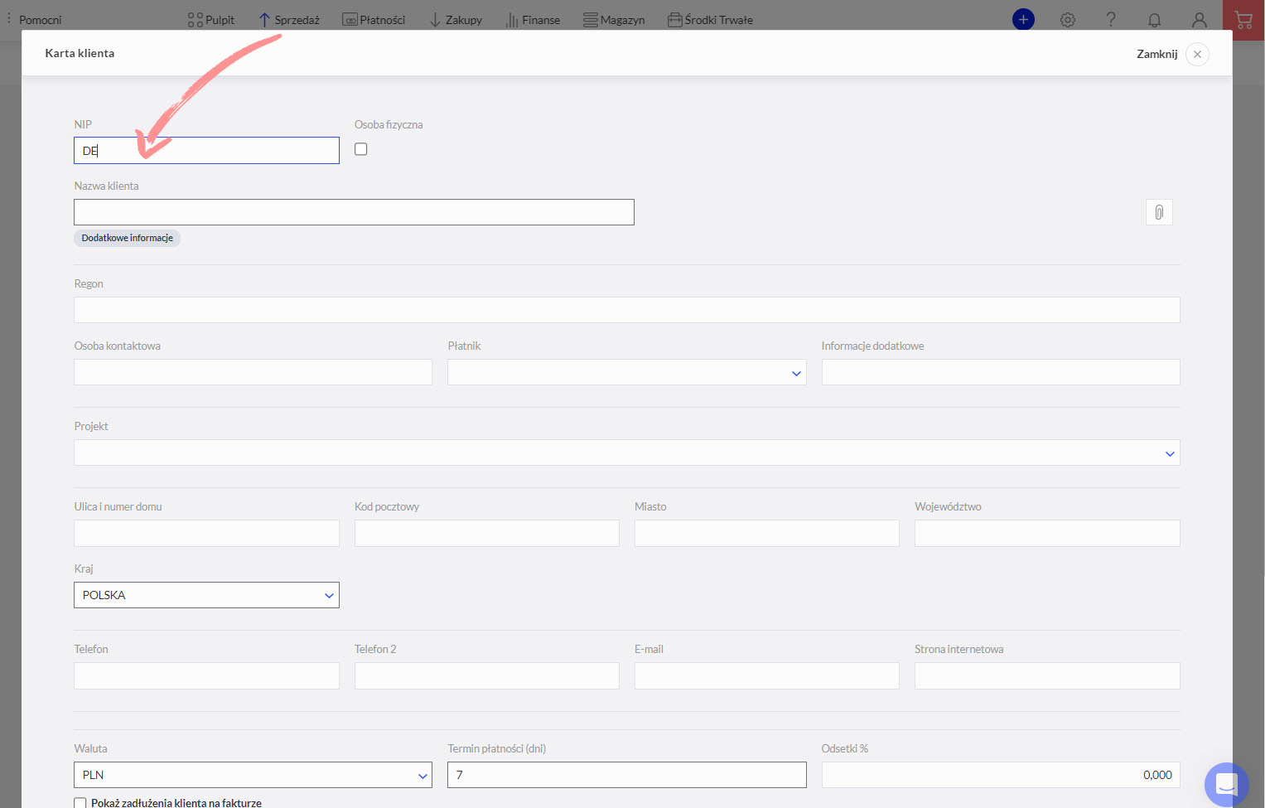Click the Odsetki % field
The height and width of the screenshot is (808, 1265).
point(1001,775)
